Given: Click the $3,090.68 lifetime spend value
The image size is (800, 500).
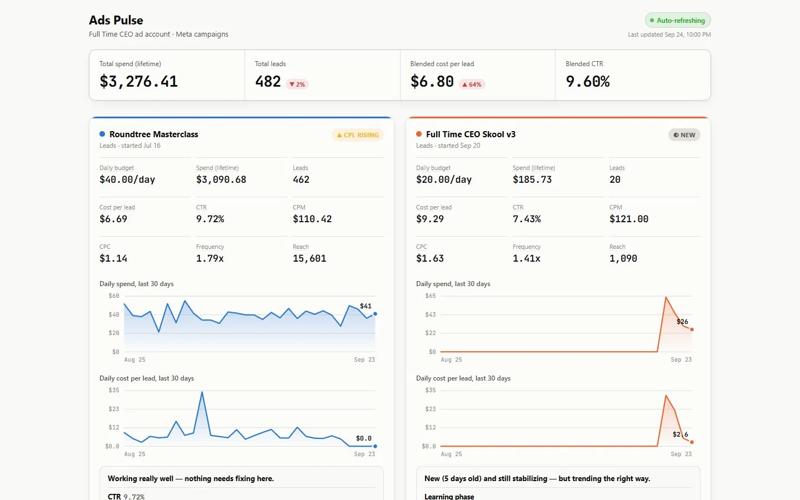Looking at the screenshot, I should point(221,179).
